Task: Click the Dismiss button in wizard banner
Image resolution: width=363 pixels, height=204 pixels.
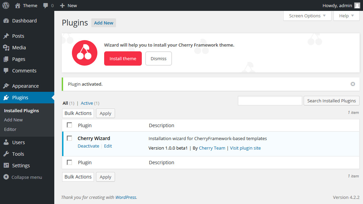Action: (x=158, y=58)
